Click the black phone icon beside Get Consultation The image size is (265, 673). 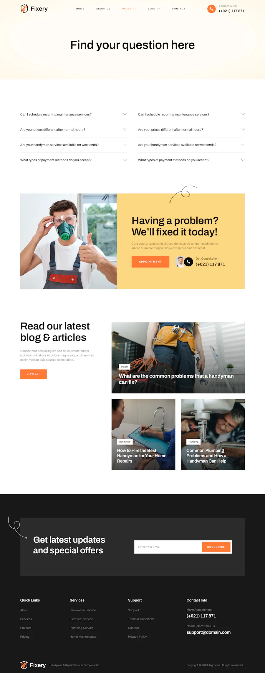[188, 262]
